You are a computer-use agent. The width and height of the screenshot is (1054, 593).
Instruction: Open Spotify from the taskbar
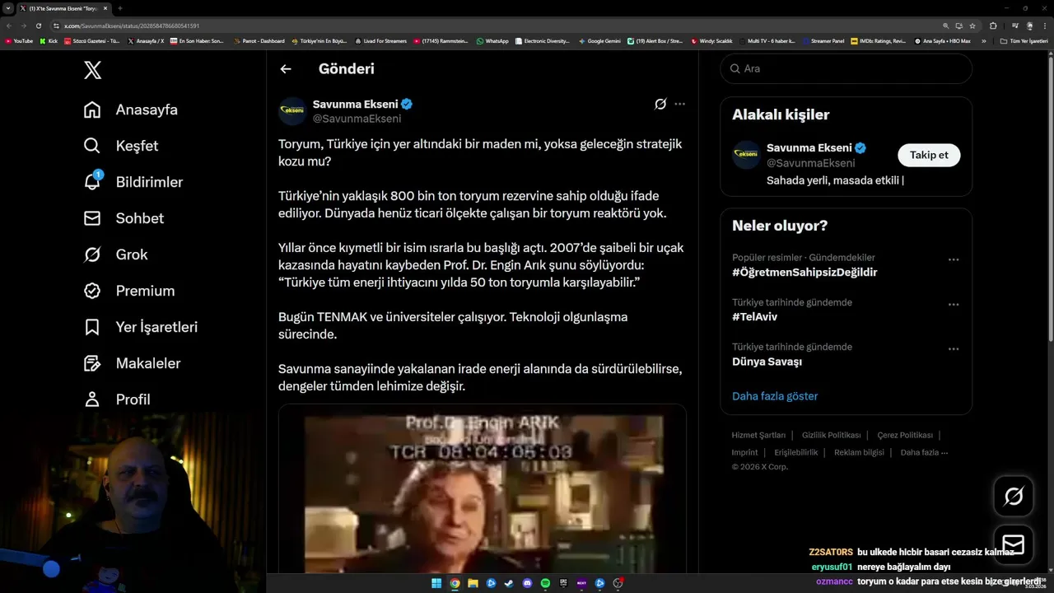coord(545,583)
